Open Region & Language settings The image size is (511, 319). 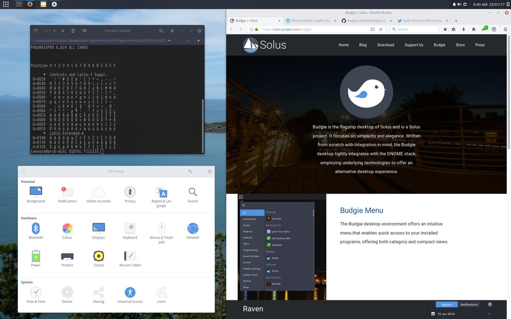pos(161,197)
